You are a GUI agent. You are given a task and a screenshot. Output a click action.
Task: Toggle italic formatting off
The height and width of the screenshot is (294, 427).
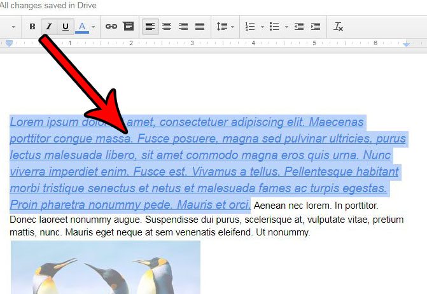[49, 27]
